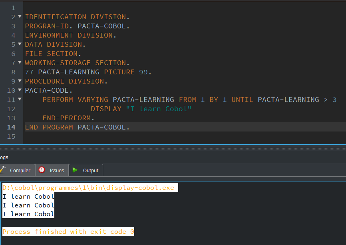
Task: Click the third 'I learn Cobol' output line
Action: pos(28,214)
